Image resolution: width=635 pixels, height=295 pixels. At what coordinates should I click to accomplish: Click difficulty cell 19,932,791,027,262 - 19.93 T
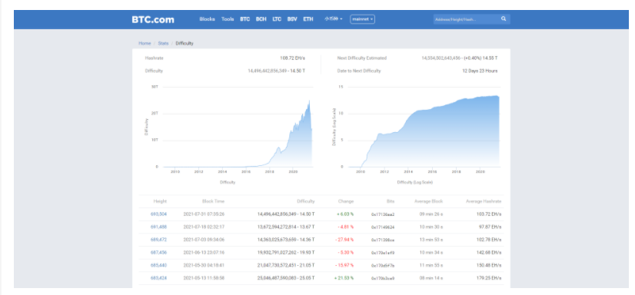286,253
